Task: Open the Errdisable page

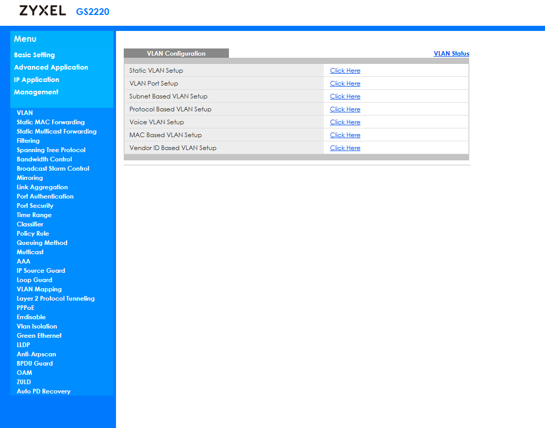Action: (31, 317)
